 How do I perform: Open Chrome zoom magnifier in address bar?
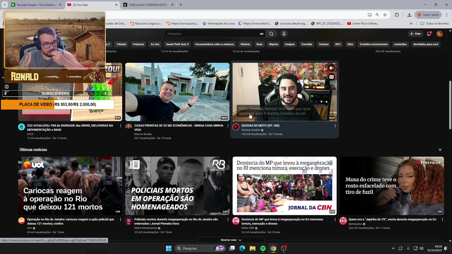(x=377, y=15)
